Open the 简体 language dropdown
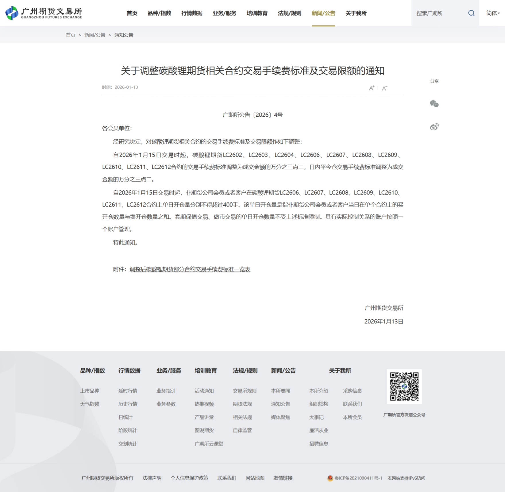This screenshot has width=505, height=492. pos(493,13)
